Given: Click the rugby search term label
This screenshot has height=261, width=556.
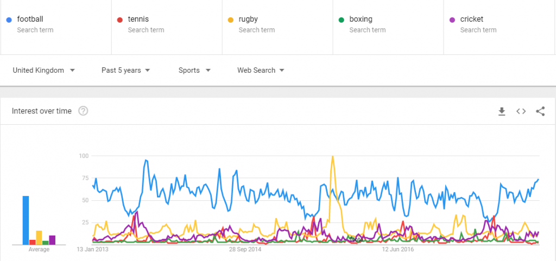Looking at the screenshot, I should (x=248, y=20).
